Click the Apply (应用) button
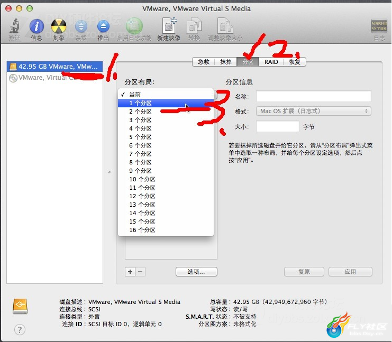Screen dimensions: 392x342 coord(350,272)
